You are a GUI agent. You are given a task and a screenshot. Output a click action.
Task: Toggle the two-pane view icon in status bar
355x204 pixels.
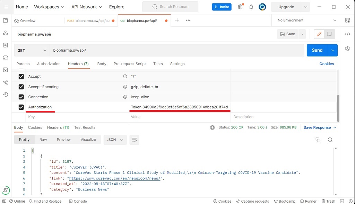click(342, 201)
